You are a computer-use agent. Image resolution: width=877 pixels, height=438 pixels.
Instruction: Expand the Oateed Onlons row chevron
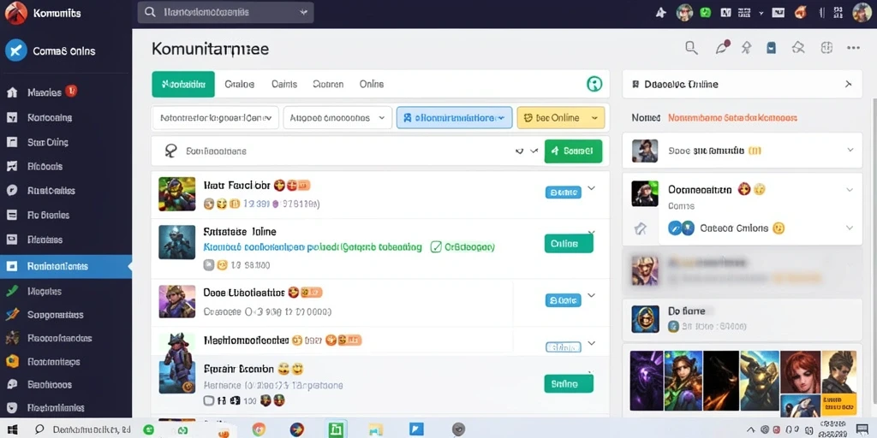coord(850,228)
